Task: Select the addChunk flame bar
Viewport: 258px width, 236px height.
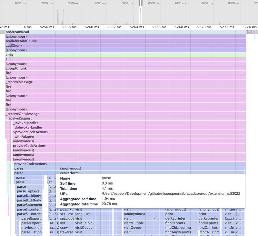Action: (125, 45)
